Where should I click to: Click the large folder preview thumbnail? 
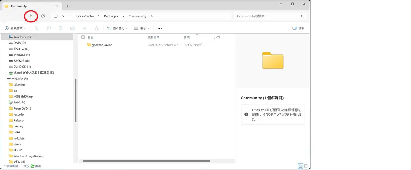pos(272,60)
